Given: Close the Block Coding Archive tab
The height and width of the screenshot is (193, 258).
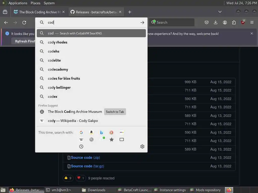Looking at the screenshot, I should [63, 12].
